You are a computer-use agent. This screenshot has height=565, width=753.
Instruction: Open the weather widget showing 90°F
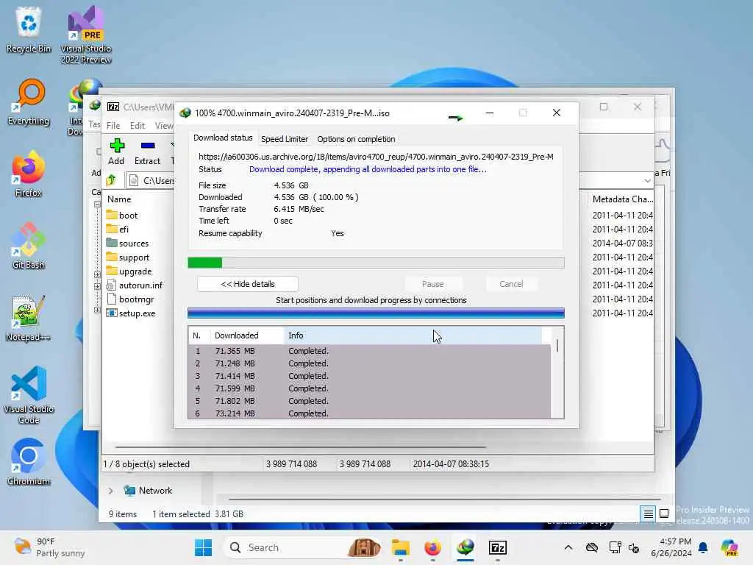49,547
